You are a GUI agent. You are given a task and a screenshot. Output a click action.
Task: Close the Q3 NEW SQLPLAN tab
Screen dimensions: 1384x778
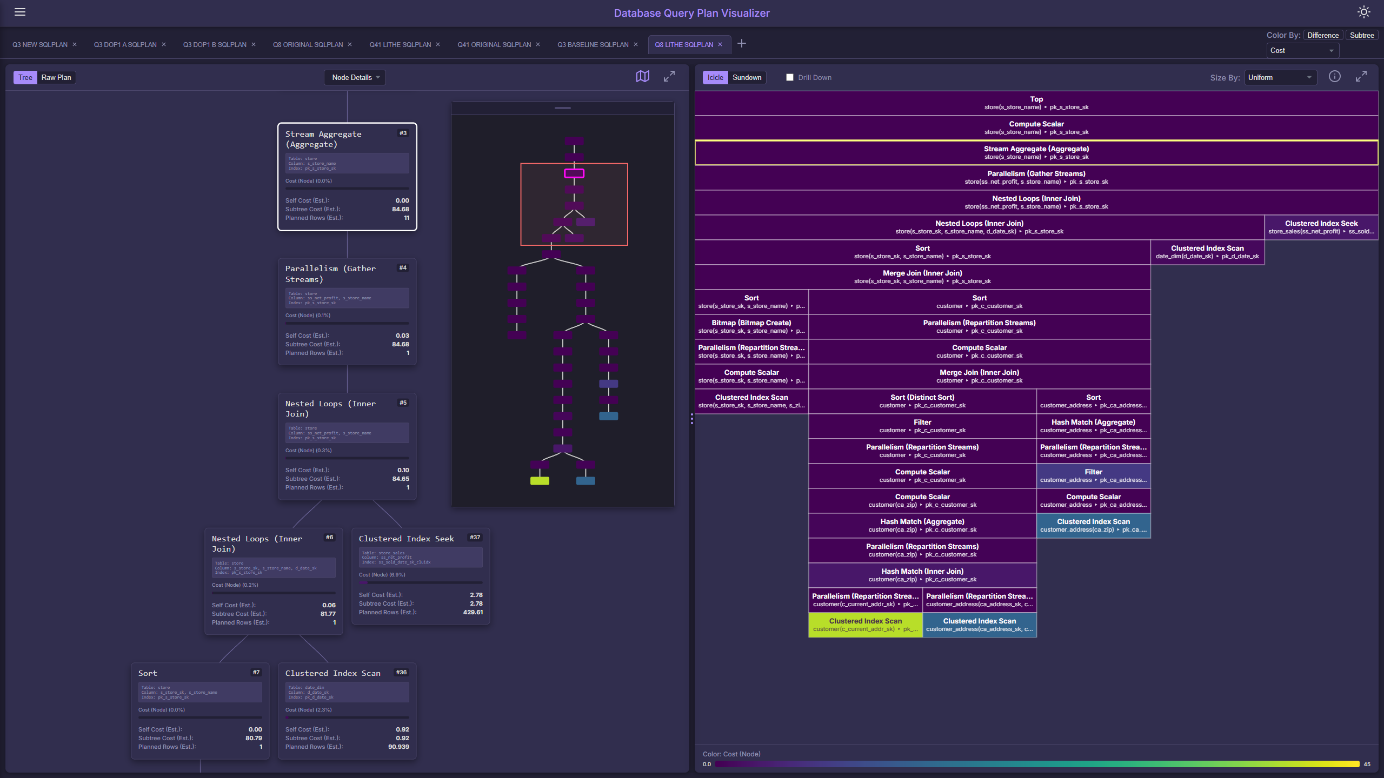[75, 45]
